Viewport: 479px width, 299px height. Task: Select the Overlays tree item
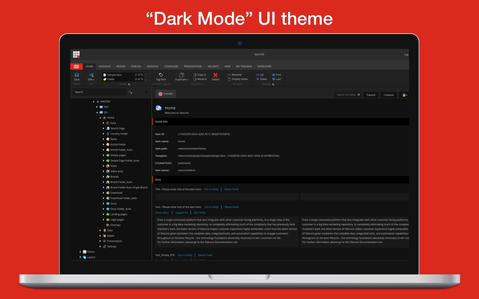113,225
